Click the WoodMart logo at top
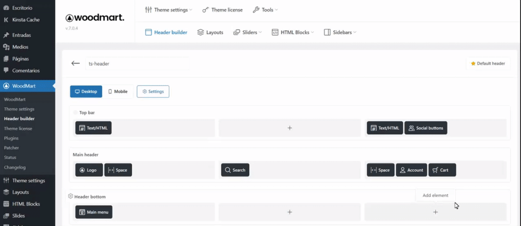The width and height of the screenshot is (521, 226). pyautogui.click(x=95, y=18)
